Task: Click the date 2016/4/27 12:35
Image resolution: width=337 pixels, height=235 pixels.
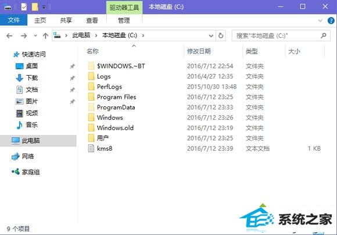Action: [210, 76]
